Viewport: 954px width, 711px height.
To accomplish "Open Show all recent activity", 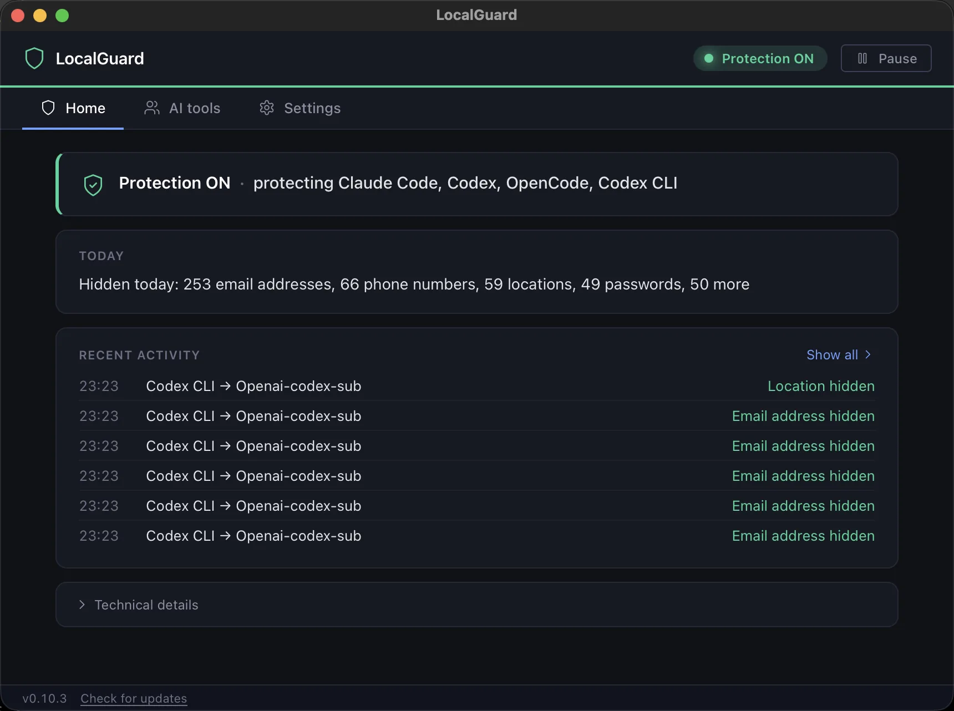I will click(839, 355).
